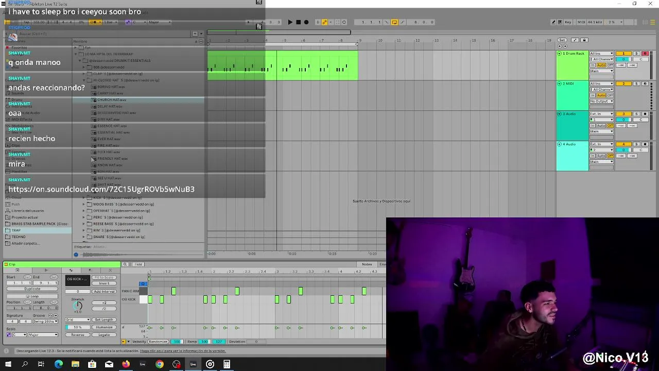This screenshot has width=659, height=371.
Task: Toggle the clip Loop button
Action: click(32, 296)
